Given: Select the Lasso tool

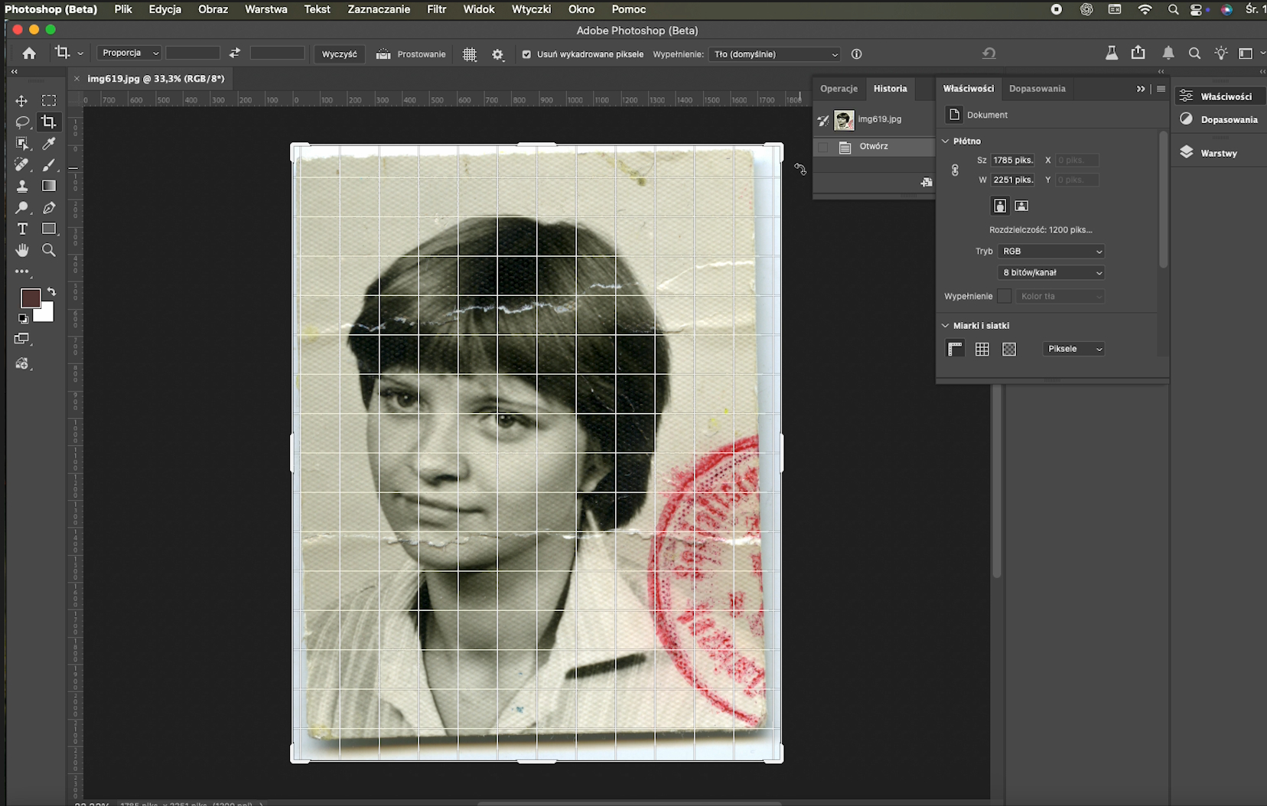Looking at the screenshot, I should point(22,122).
